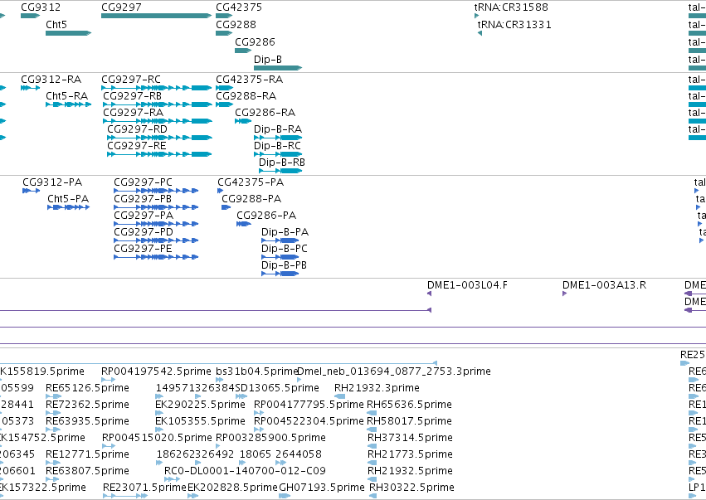The height and width of the screenshot is (500, 706).
Task: Select the RP004522304.5prime EST
Action: (259, 430)
